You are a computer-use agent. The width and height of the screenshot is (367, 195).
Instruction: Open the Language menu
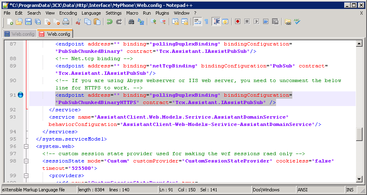coord(91,13)
